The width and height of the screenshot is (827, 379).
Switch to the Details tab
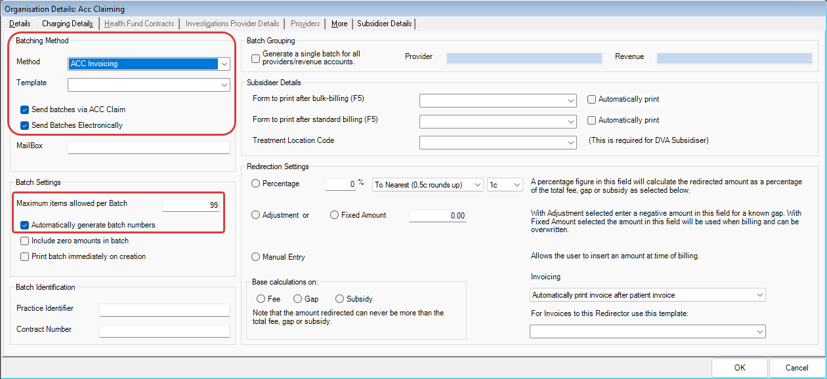[20, 24]
